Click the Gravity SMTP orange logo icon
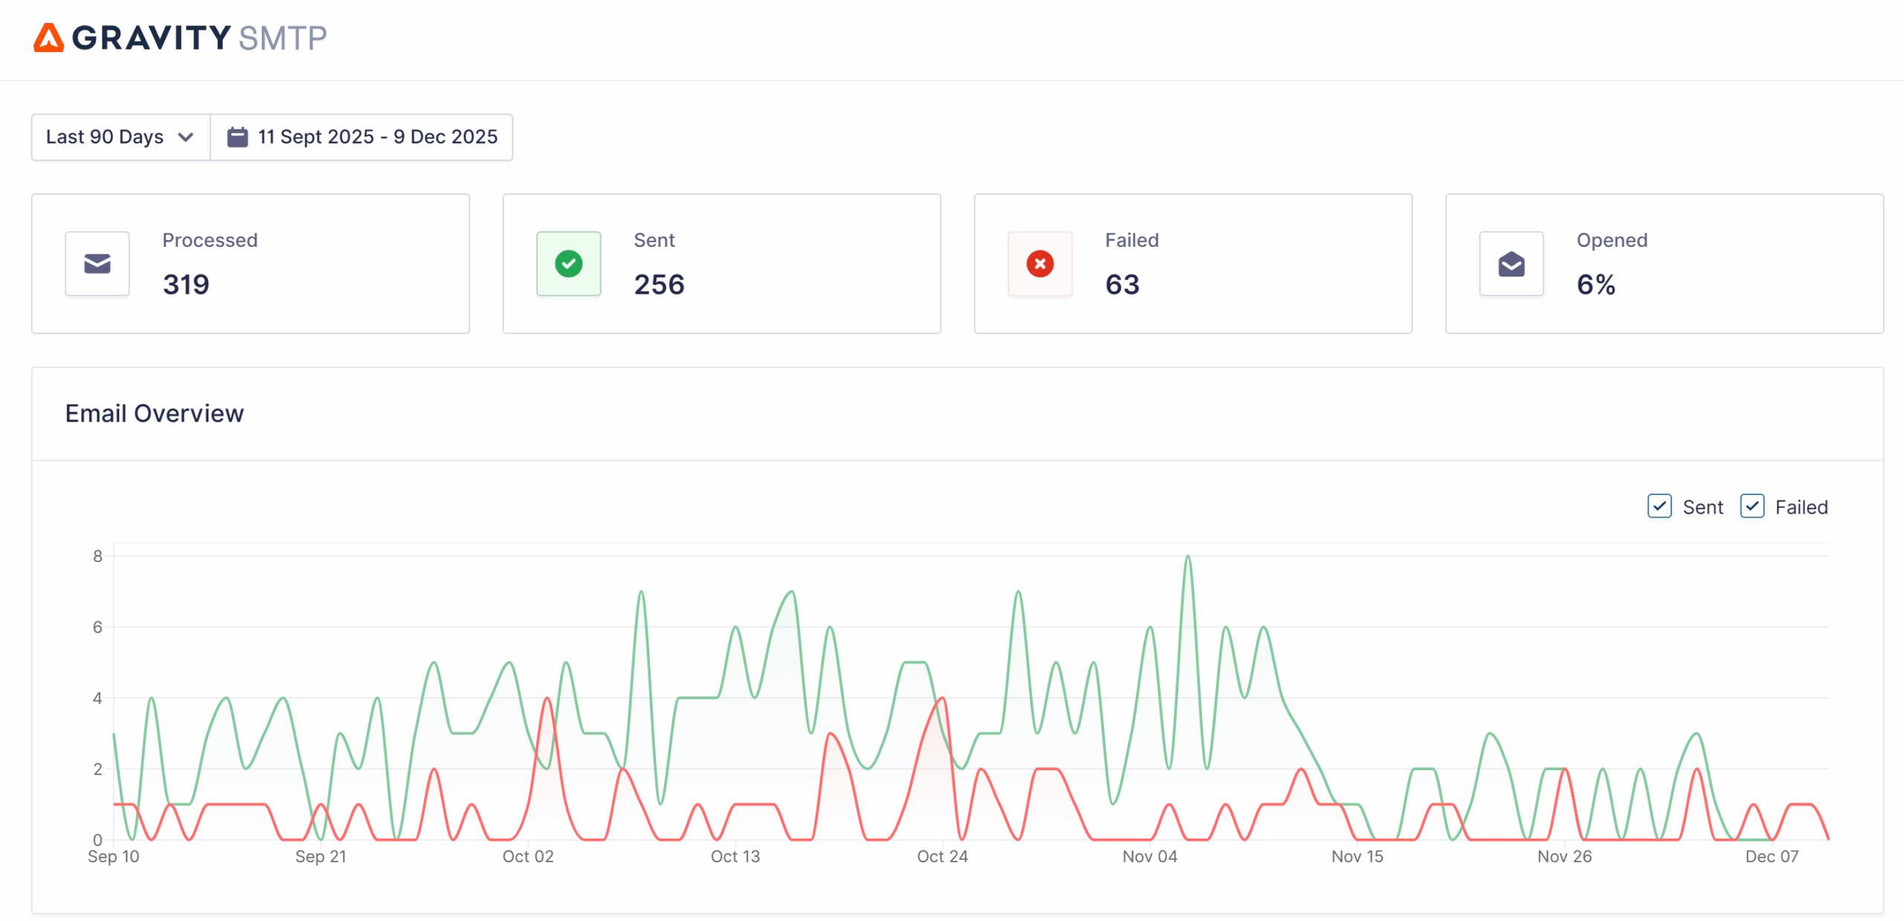The height and width of the screenshot is (921, 1904). [x=48, y=38]
